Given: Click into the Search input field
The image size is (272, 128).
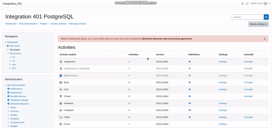Looking at the screenshot, I should (248, 17).
